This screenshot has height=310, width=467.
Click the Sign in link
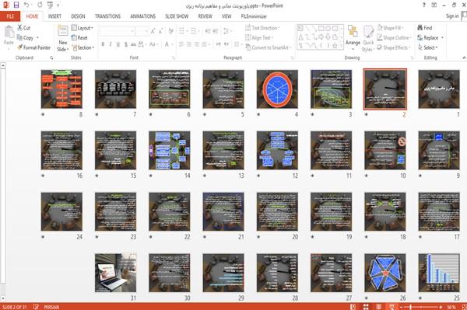[x=452, y=16]
